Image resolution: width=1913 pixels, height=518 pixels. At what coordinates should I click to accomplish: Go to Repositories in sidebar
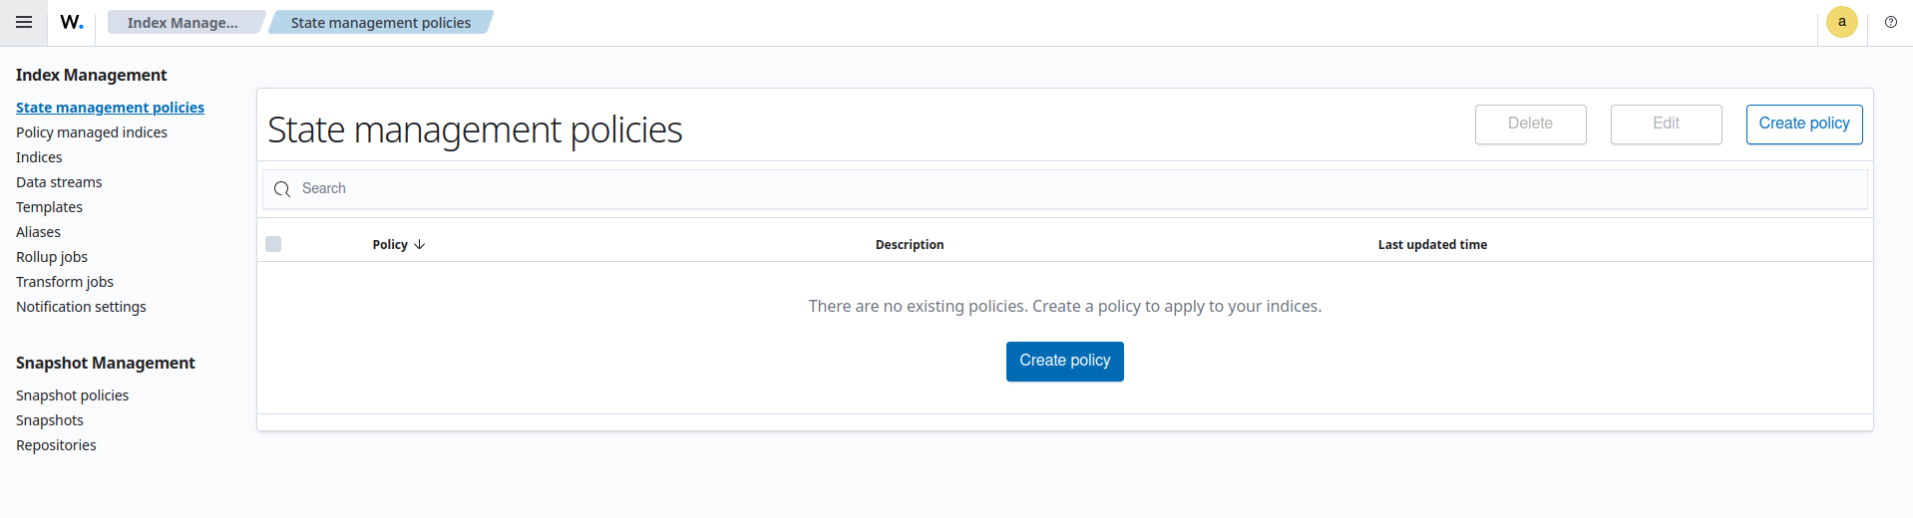point(56,445)
